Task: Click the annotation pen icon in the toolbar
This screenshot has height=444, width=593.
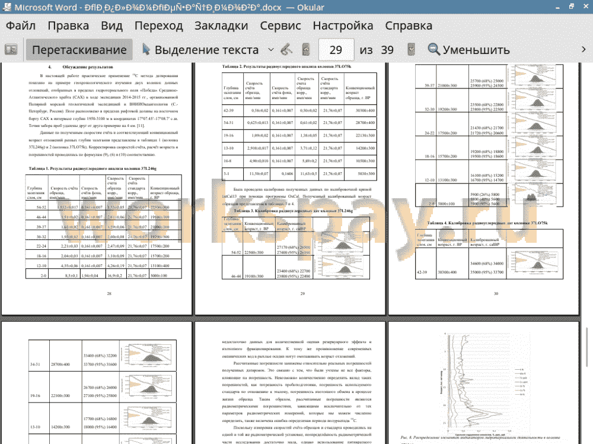Action: 286,50
